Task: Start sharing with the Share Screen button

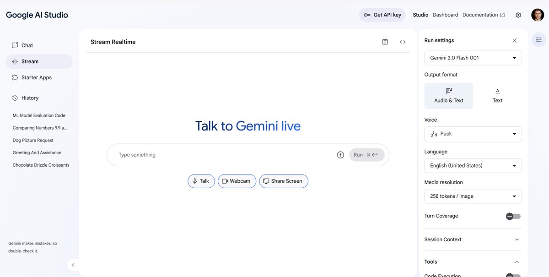Action: [x=284, y=181]
